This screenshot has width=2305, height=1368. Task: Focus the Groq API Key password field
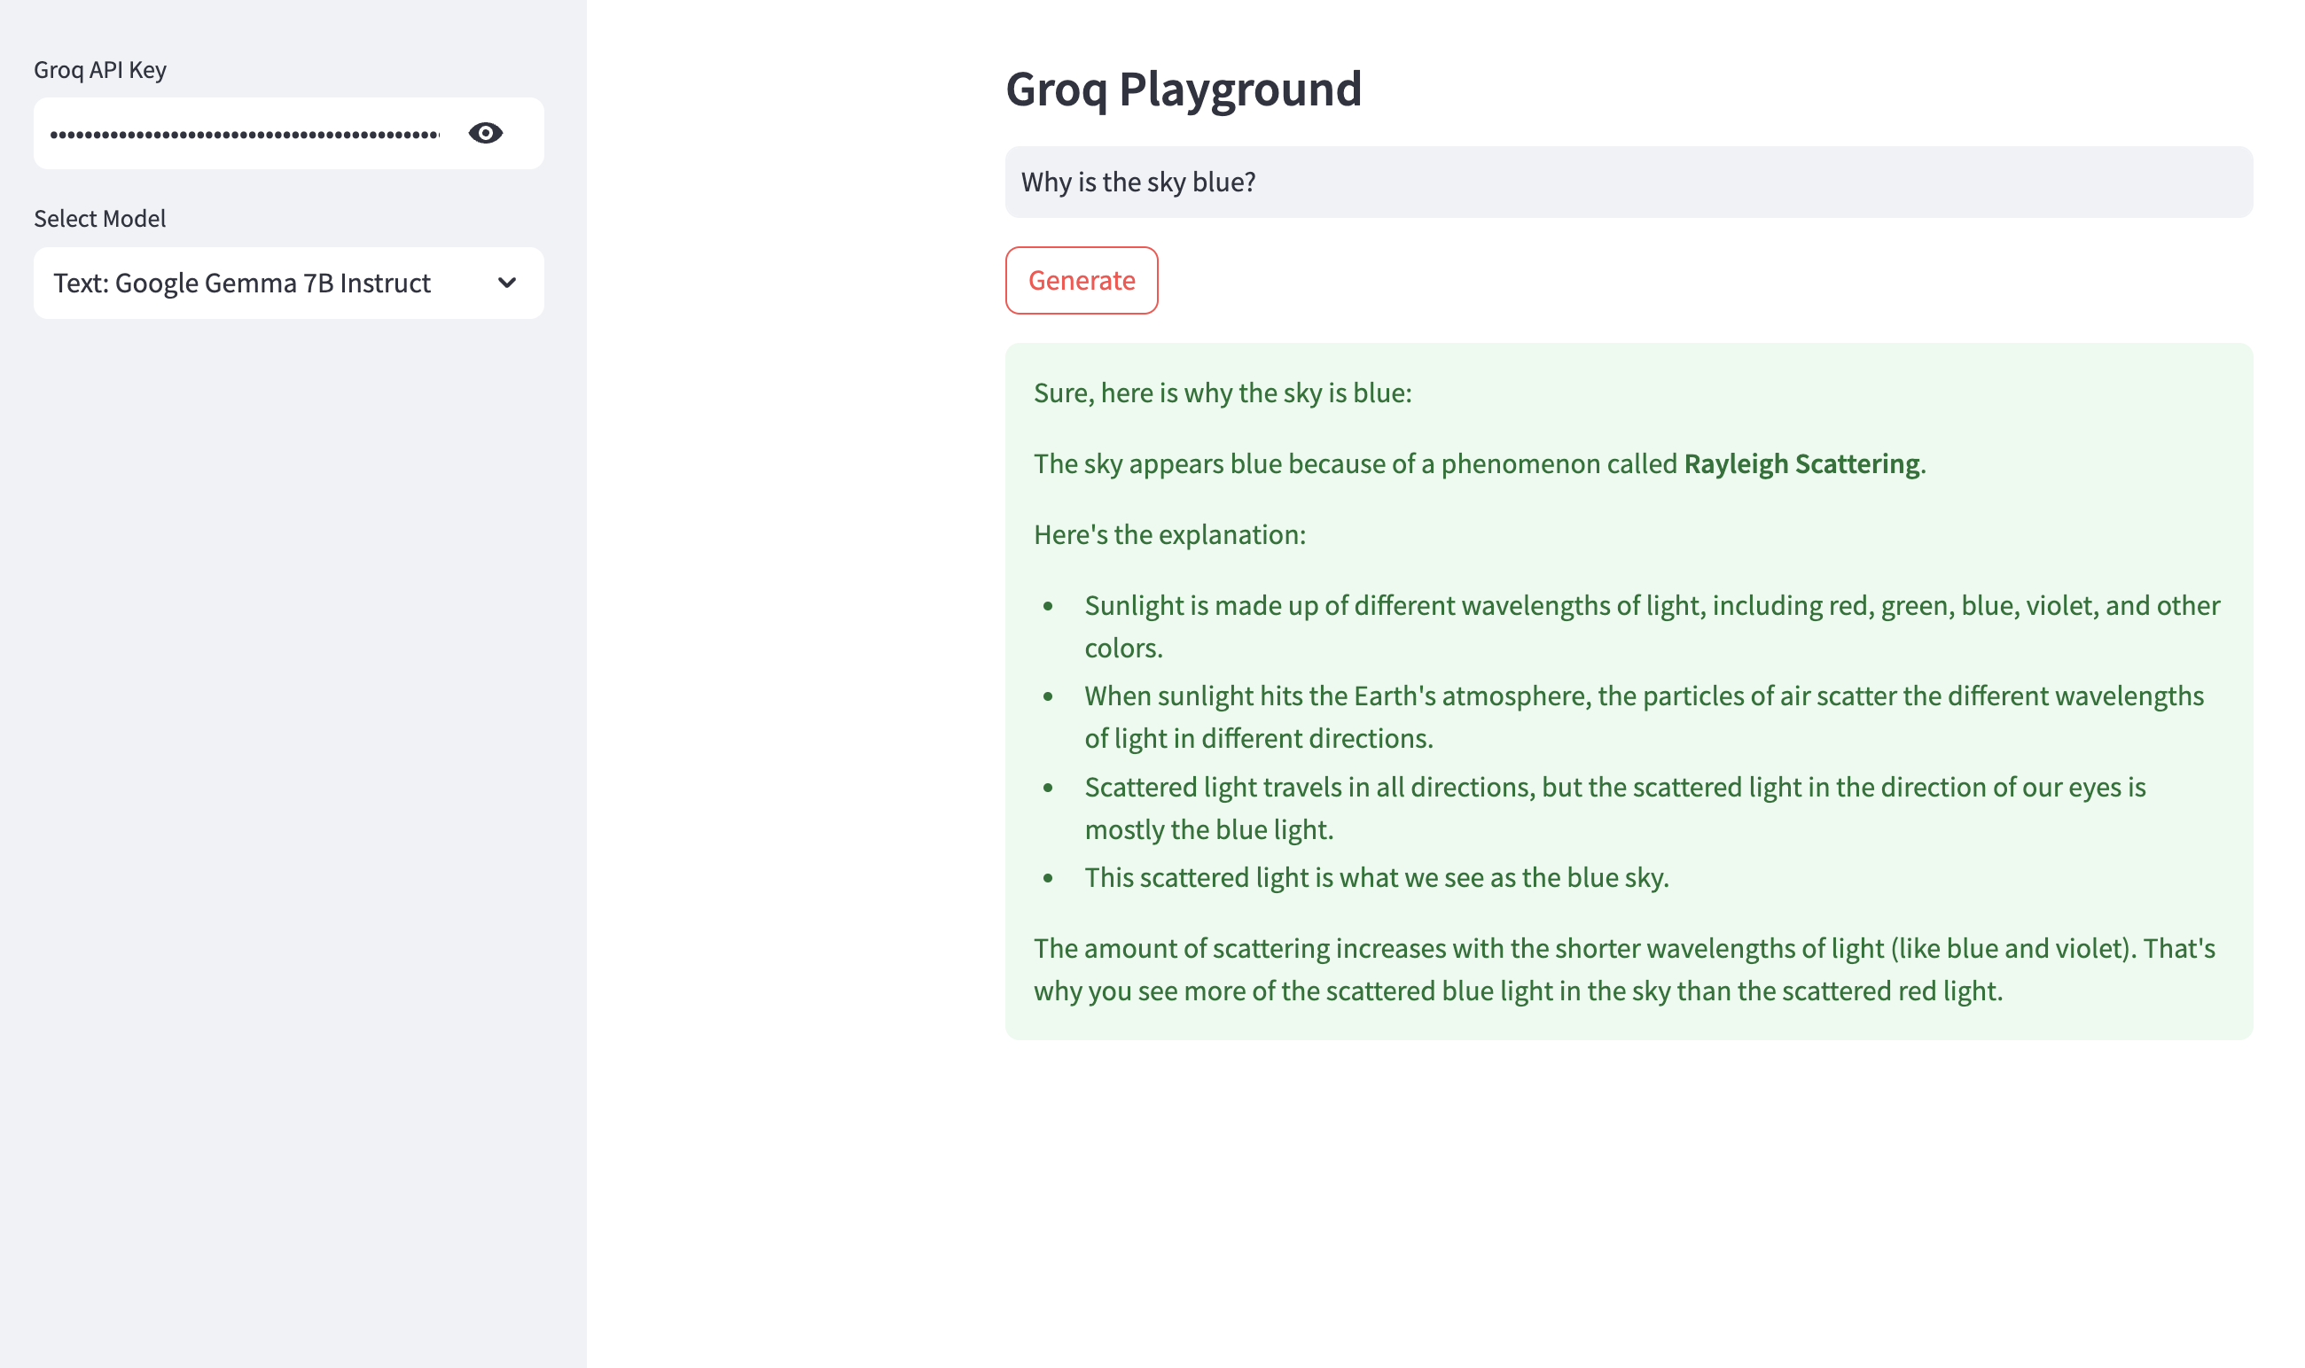[x=245, y=135]
